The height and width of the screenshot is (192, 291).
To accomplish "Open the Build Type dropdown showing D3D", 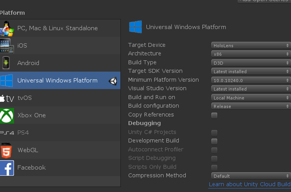I will click(251, 63).
